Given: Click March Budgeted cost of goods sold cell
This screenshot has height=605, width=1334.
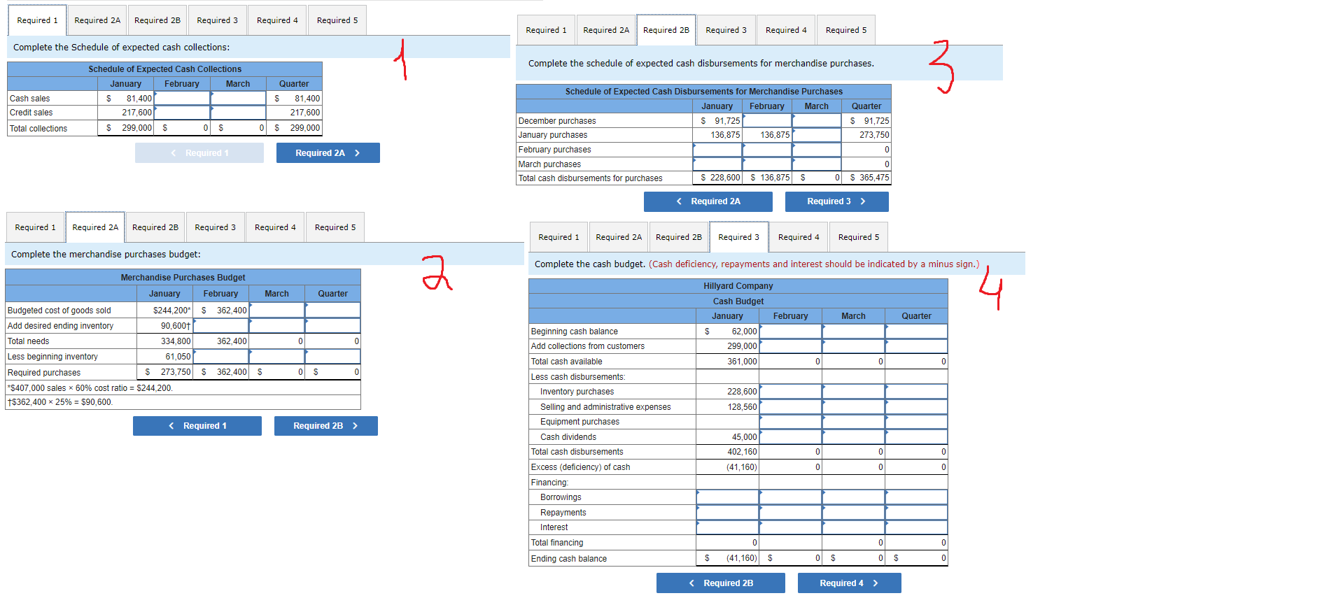Looking at the screenshot, I should (x=277, y=310).
